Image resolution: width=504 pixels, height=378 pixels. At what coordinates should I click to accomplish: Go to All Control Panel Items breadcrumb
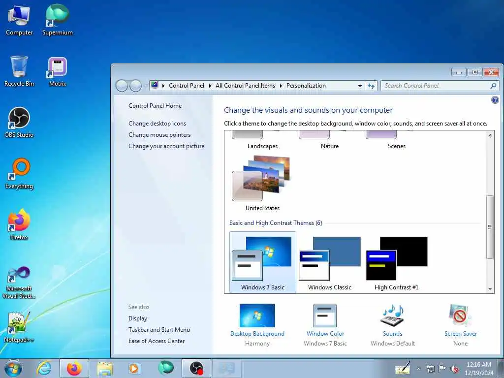245,86
